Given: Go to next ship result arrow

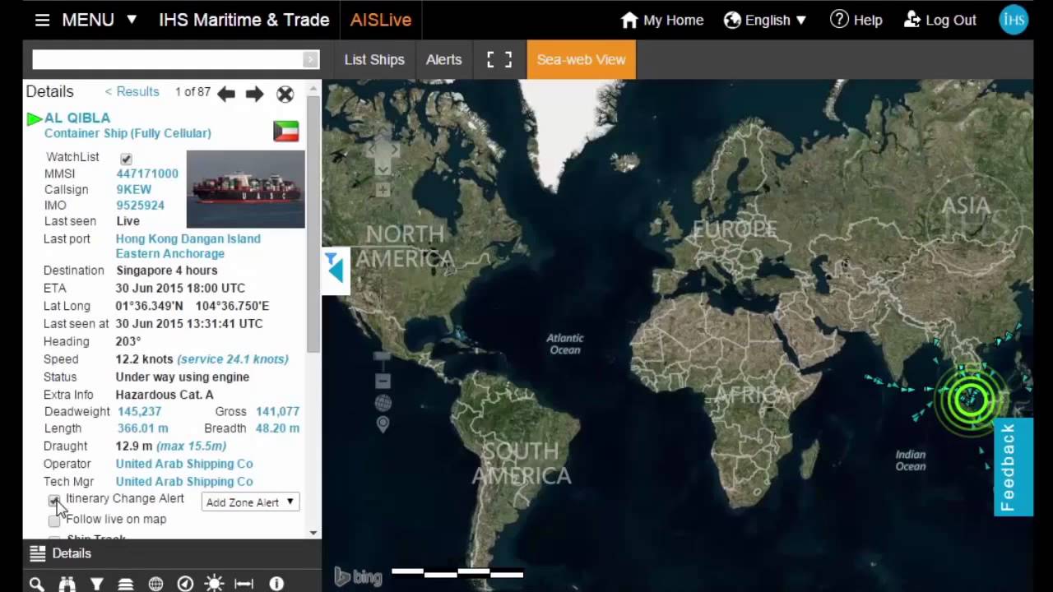Looking at the screenshot, I should (x=255, y=94).
